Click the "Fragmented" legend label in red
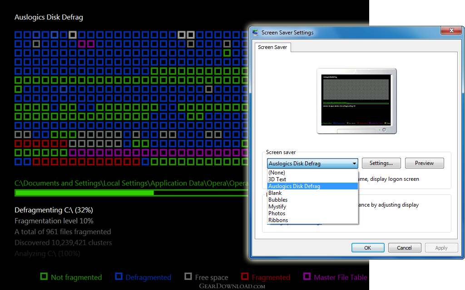Image resolution: width=465 pixels, height=290 pixels. [x=271, y=277]
